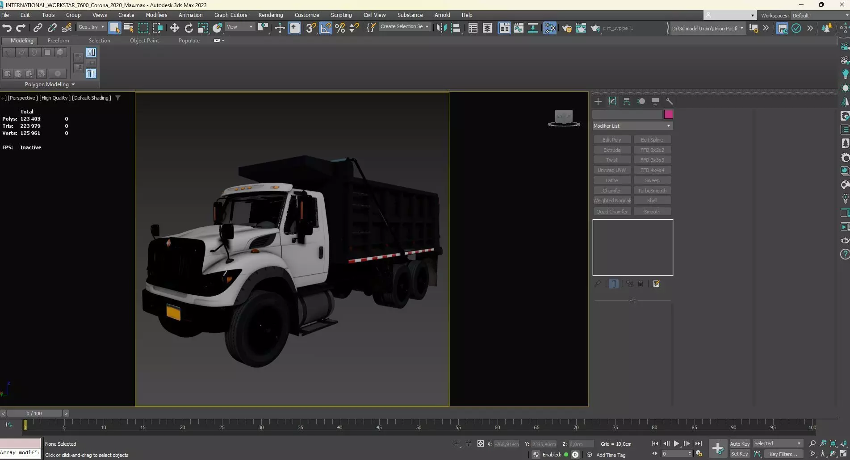This screenshot has height=460, width=850.
Task: Activate the Select and Link tool
Action: 38,28
